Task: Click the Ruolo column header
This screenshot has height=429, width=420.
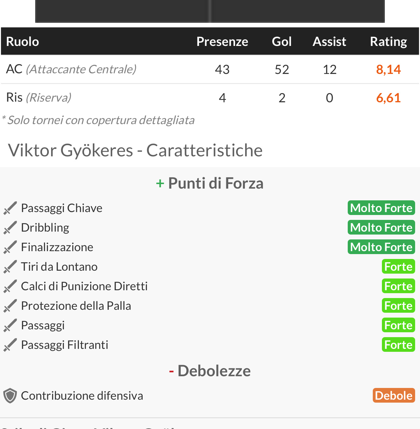Action: (x=22, y=42)
